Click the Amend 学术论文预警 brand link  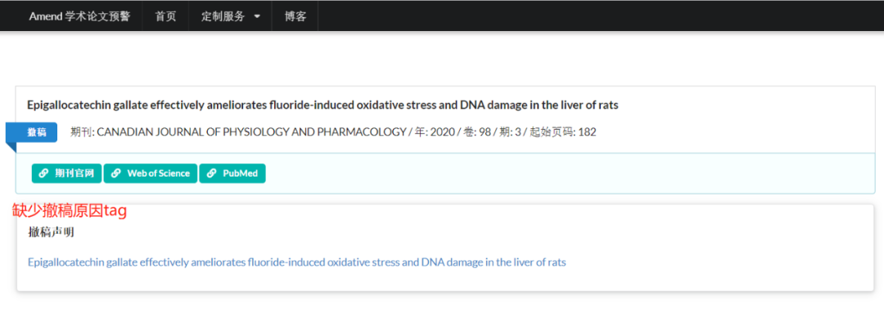pyautogui.click(x=79, y=16)
